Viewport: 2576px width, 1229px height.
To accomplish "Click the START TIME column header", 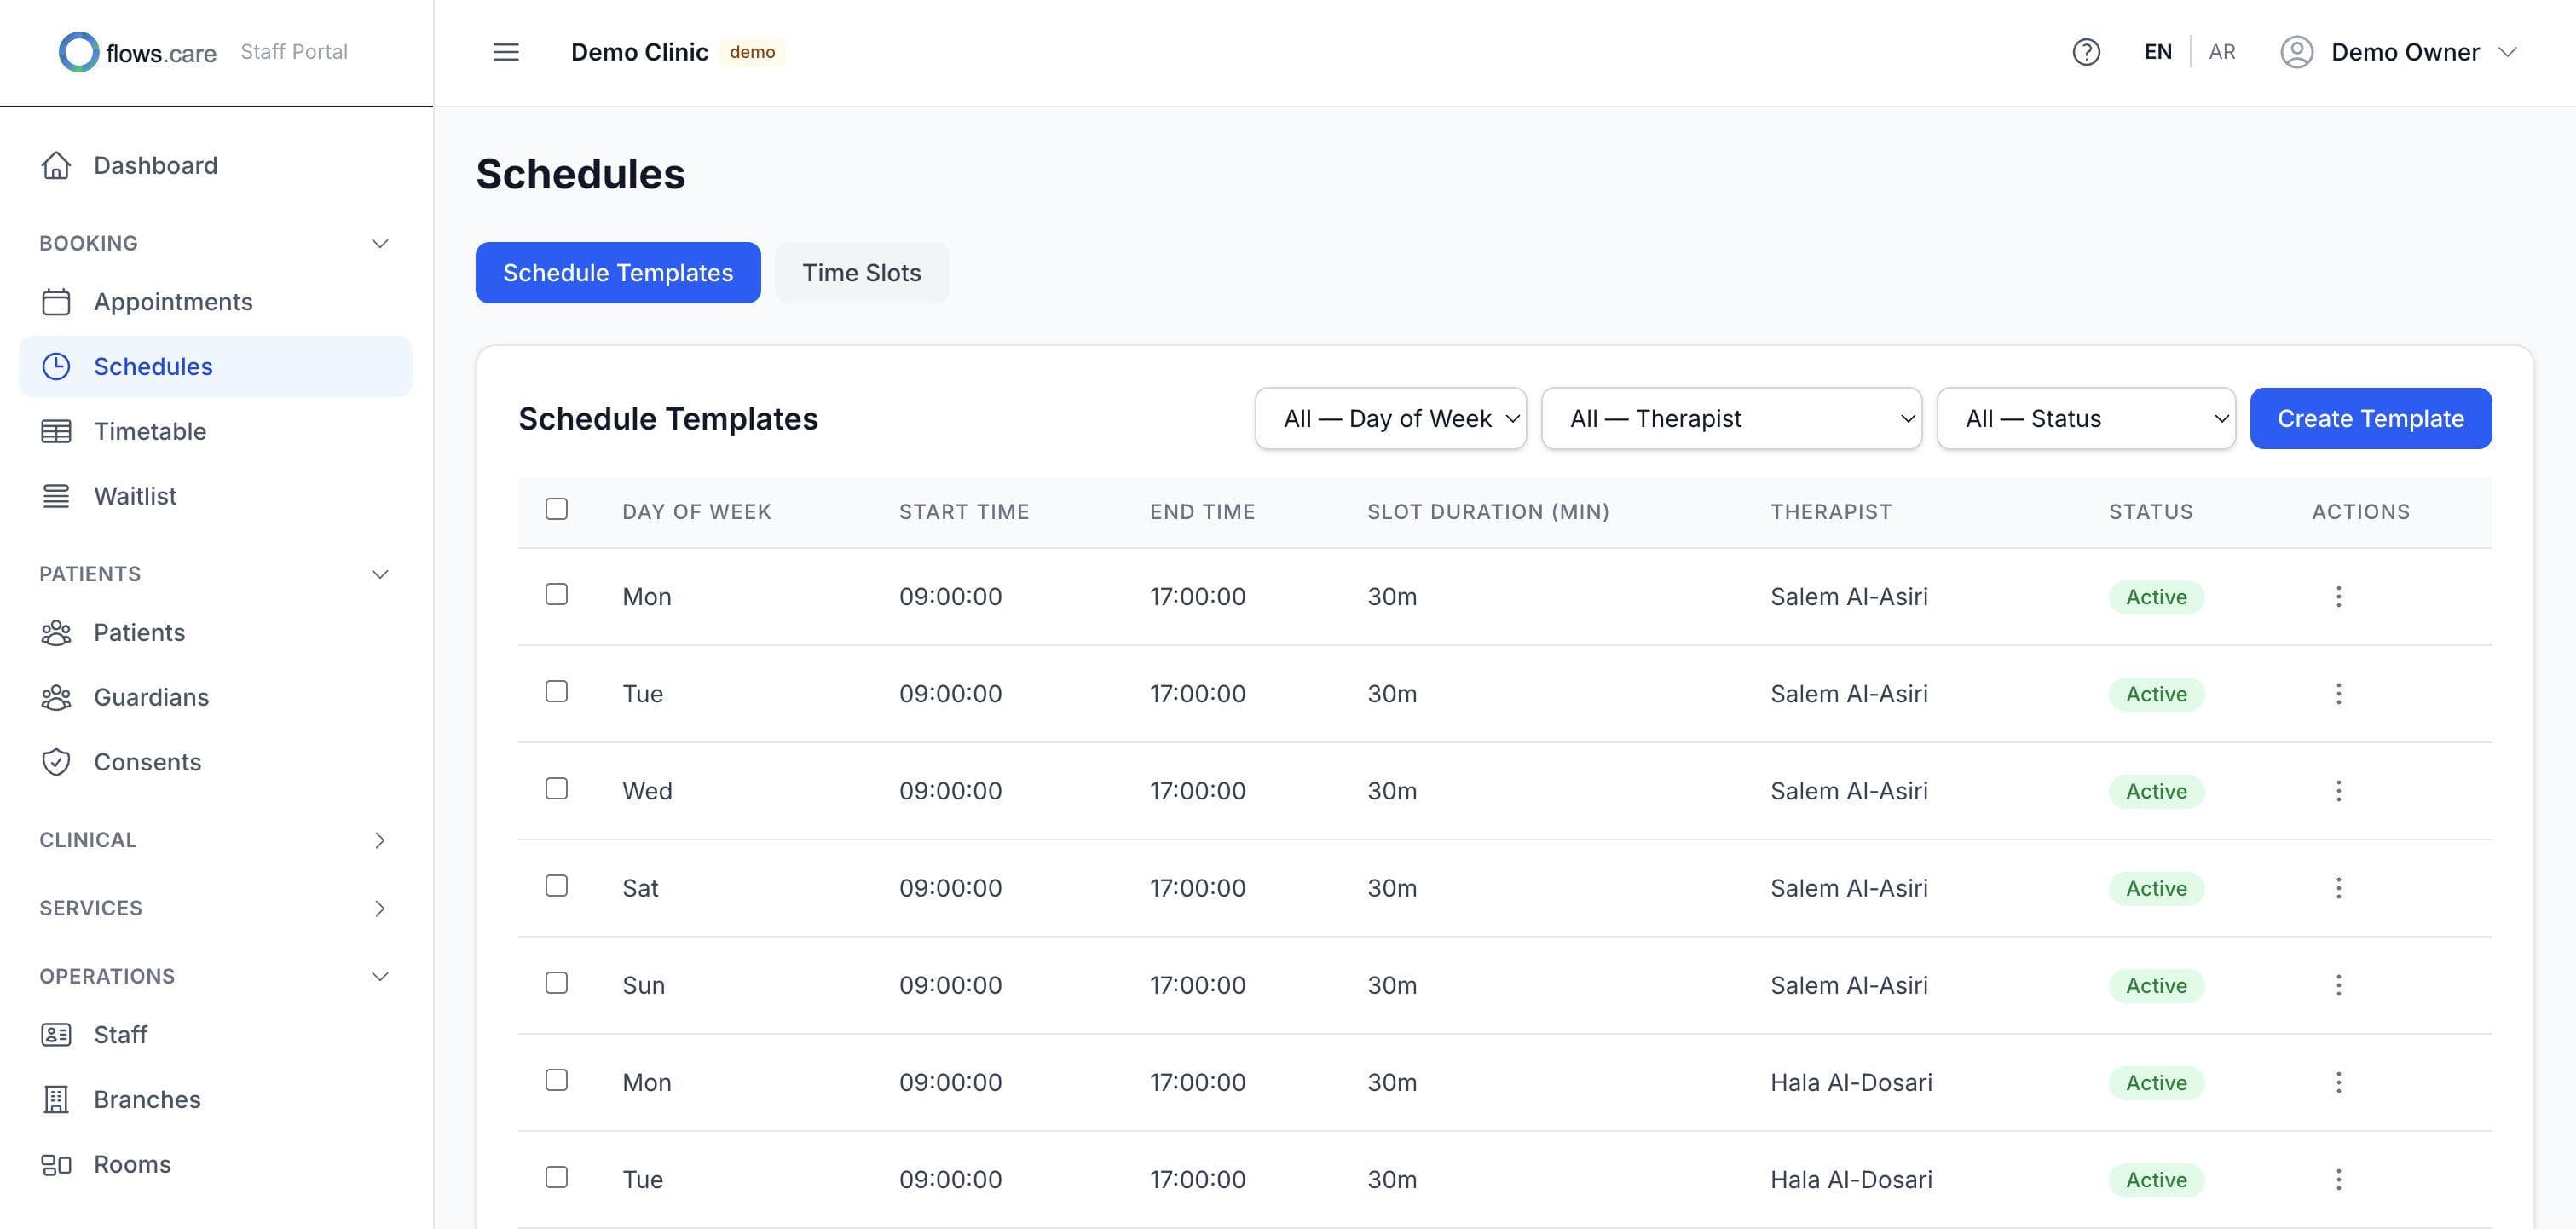I will [963, 512].
